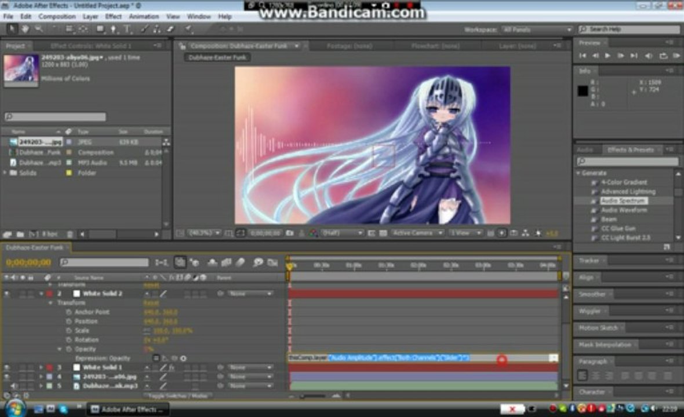The image size is (684, 417).
Task: Select the Zoom magnifier tool
Action: [x=39, y=29]
